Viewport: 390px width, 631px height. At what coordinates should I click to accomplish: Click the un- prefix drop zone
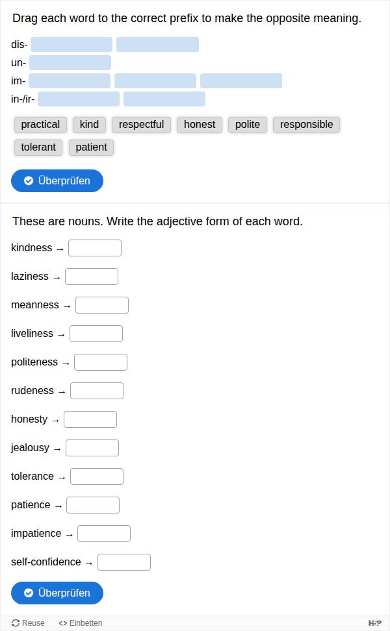point(70,63)
